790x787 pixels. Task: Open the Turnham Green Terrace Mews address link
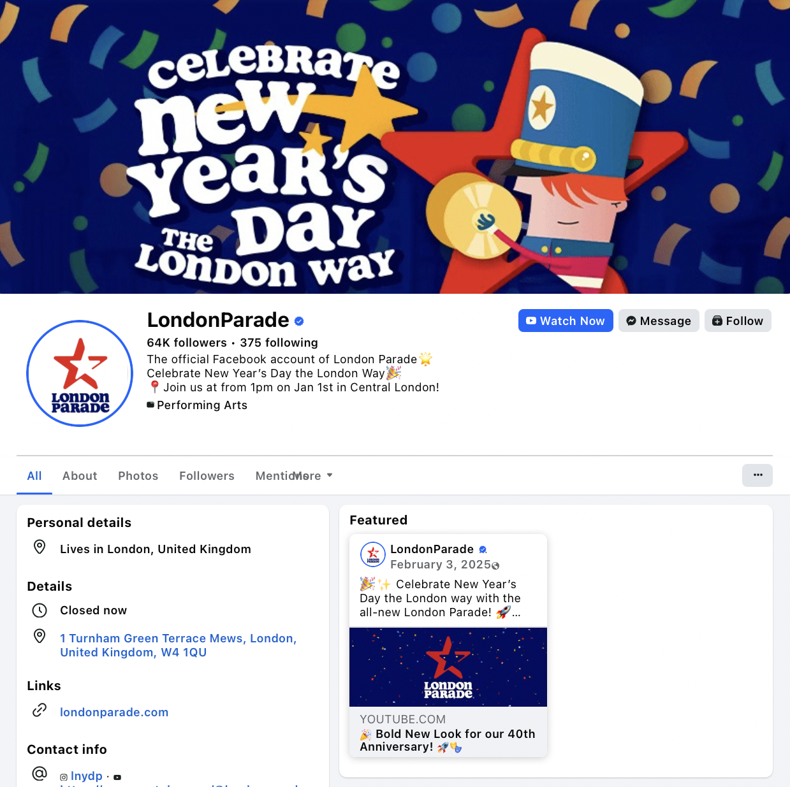(179, 646)
